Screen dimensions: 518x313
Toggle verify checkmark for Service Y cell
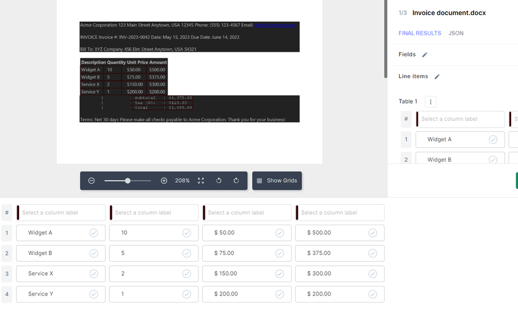[x=94, y=294]
